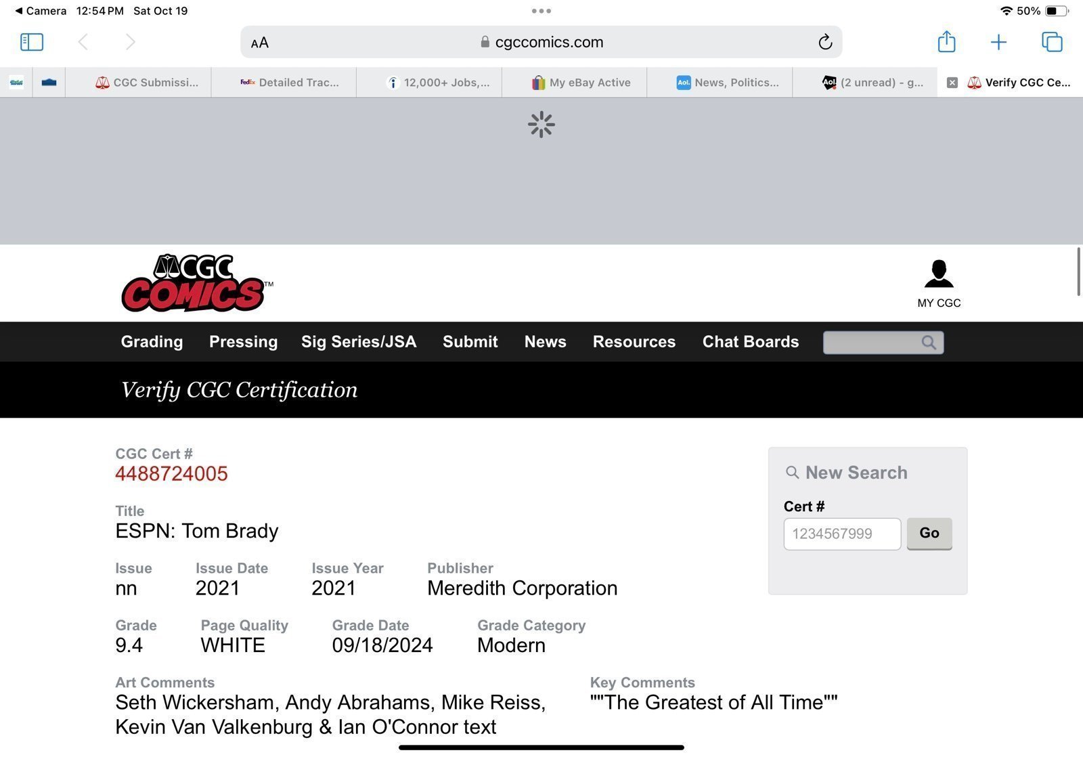The image size is (1083, 757).
Task: Open the MY CGC account icon
Action: (x=939, y=284)
